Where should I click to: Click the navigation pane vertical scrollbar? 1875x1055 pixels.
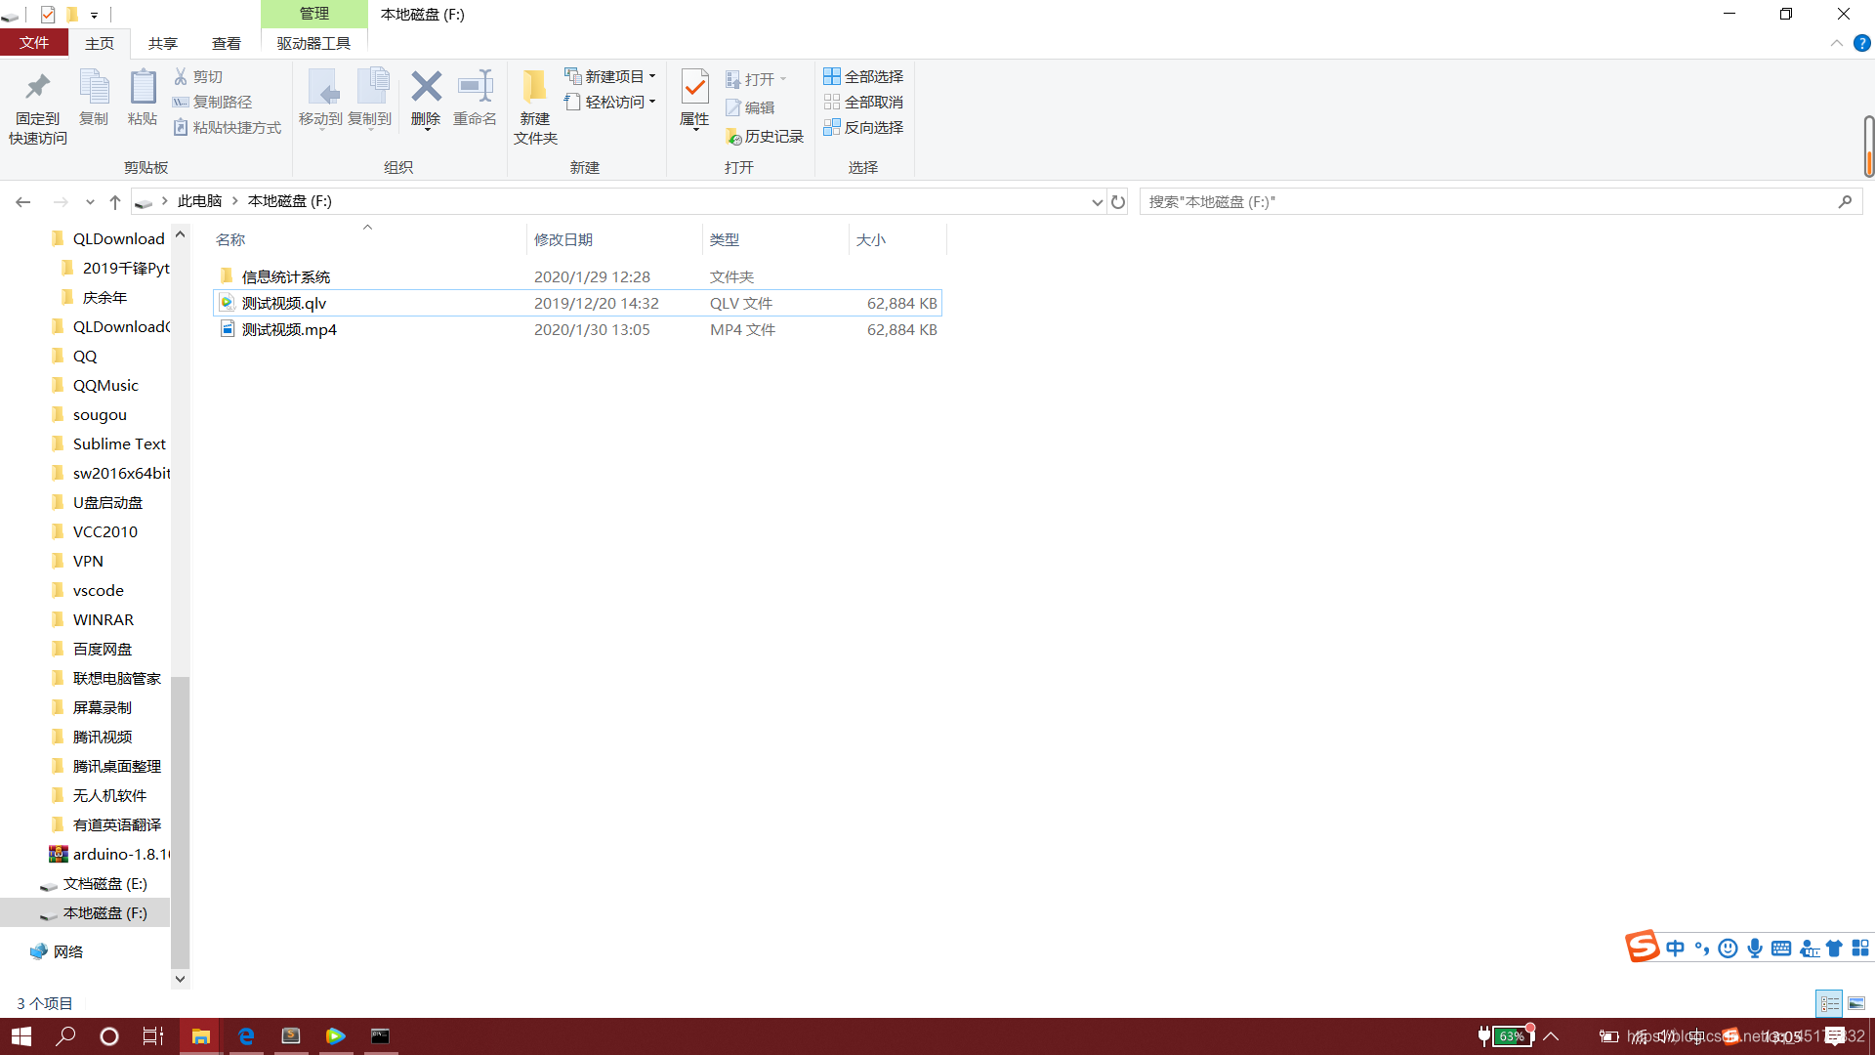[180, 821]
